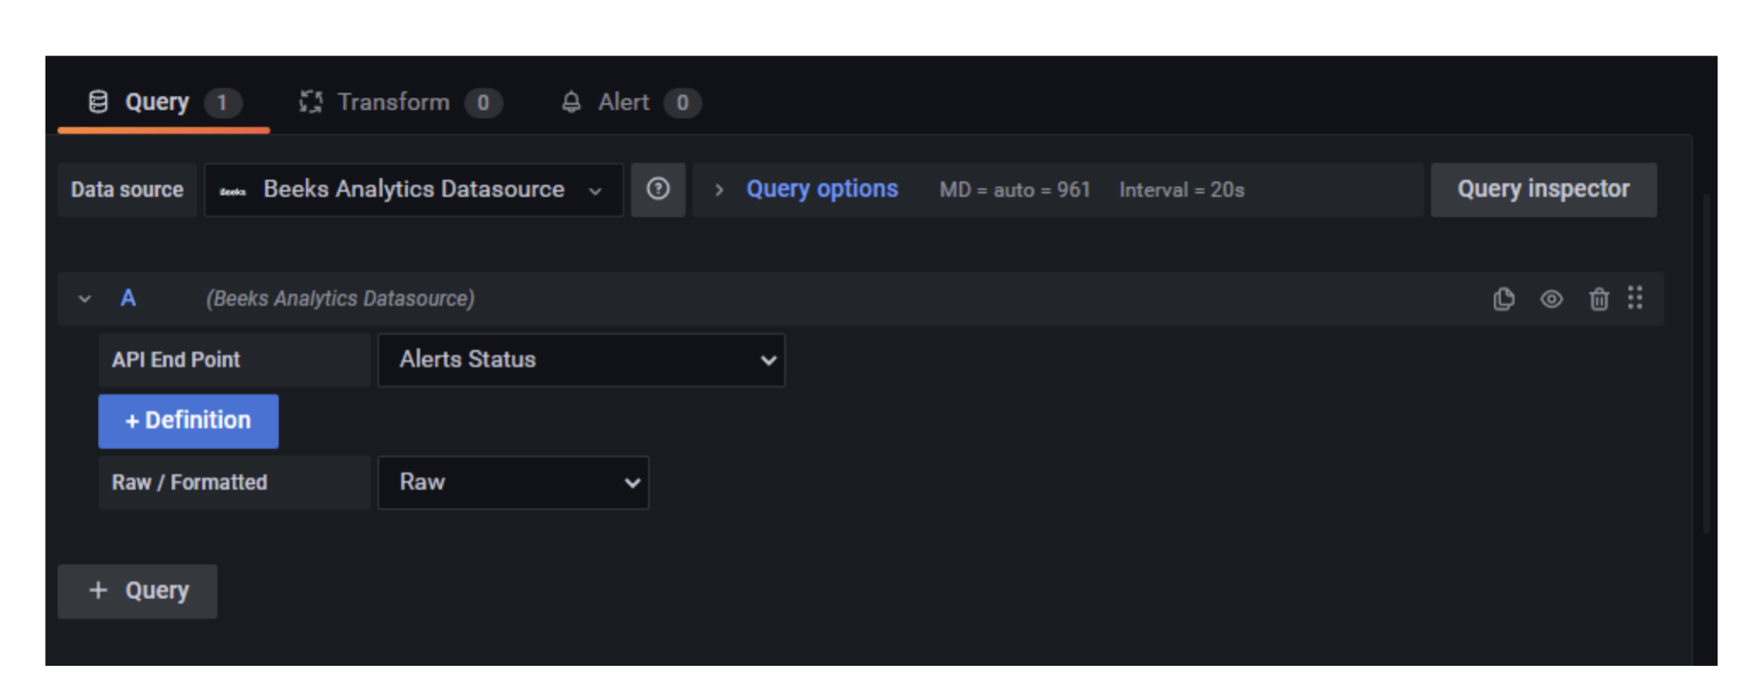Open the Query inspector
Viewport: 1756px width, 693px height.
tap(1544, 189)
